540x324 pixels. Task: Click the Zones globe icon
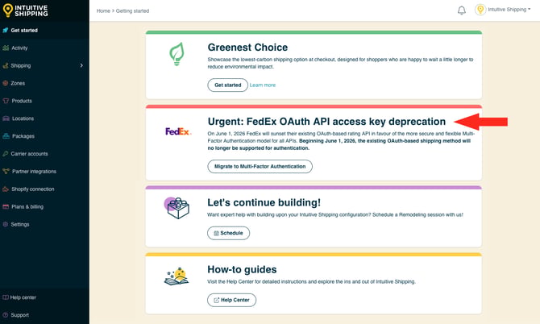[5, 83]
